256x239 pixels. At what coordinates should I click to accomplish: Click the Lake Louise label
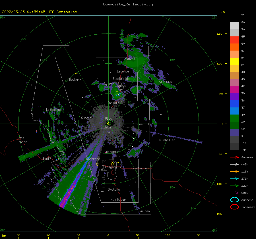[22, 140]
